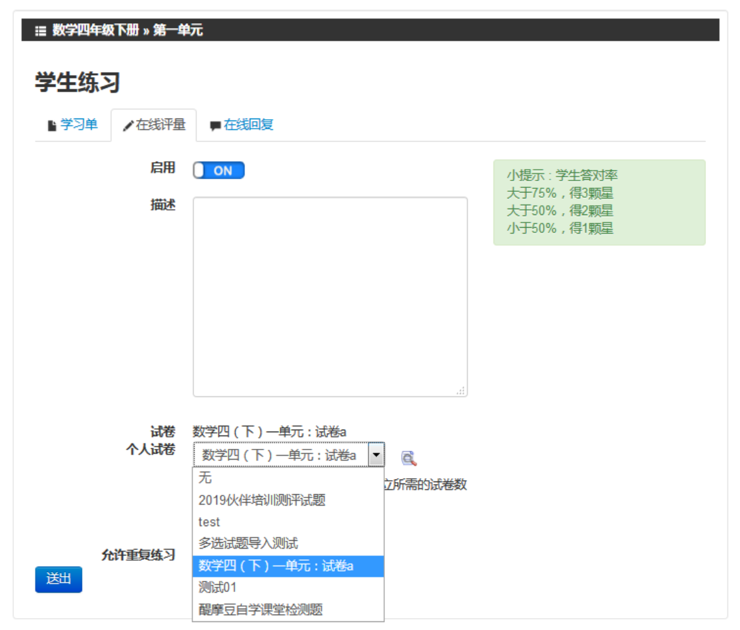Pick 多选试题导入测试 from the dropdown list
The height and width of the screenshot is (630, 740).
pyautogui.click(x=248, y=543)
